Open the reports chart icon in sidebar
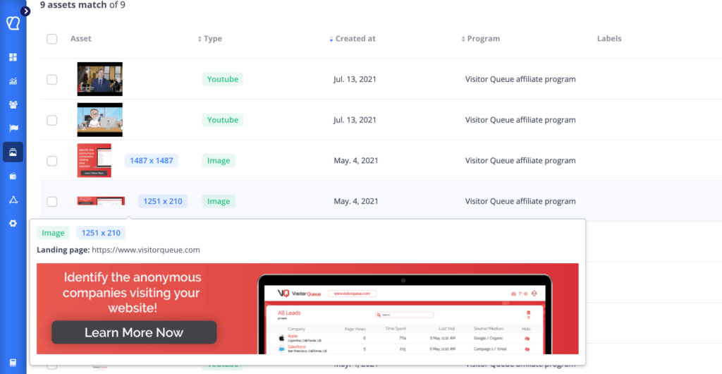This screenshot has width=722, height=374. 13,81
